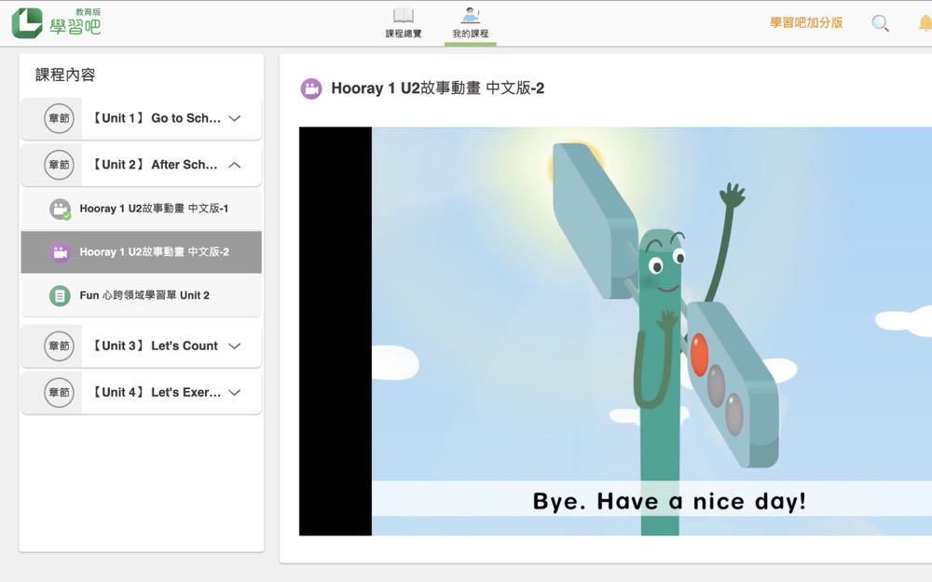Image resolution: width=932 pixels, height=582 pixels.
Task: Click the 章節 badge for Unit 1
Action: 59,118
